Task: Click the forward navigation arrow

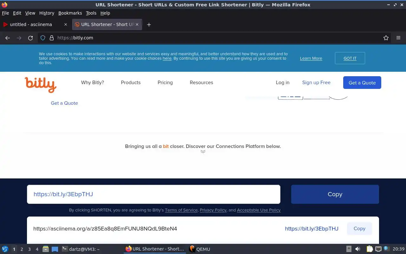Action: [19, 38]
